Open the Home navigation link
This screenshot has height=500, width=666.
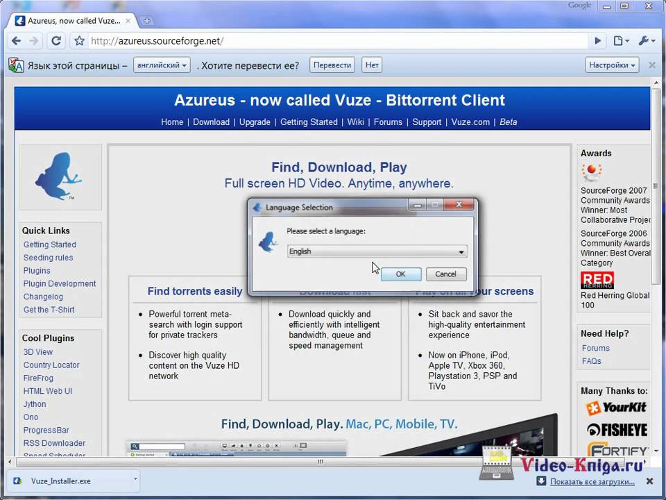pyautogui.click(x=172, y=122)
